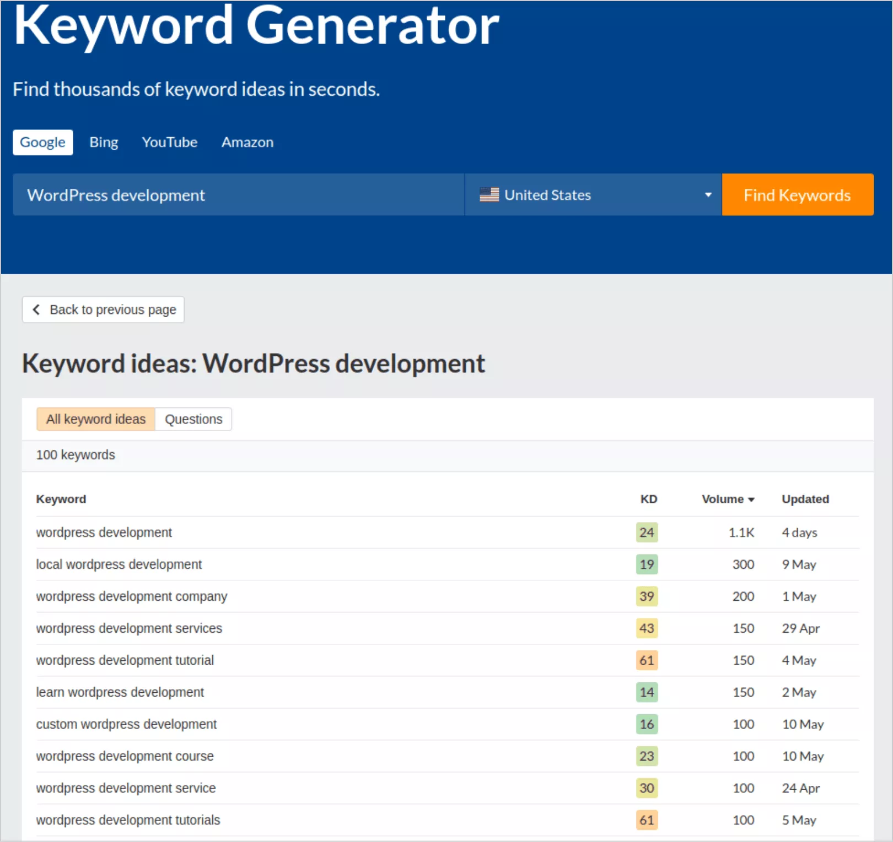Click the KD badge 23
This screenshot has height=842, width=893.
click(x=647, y=756)
